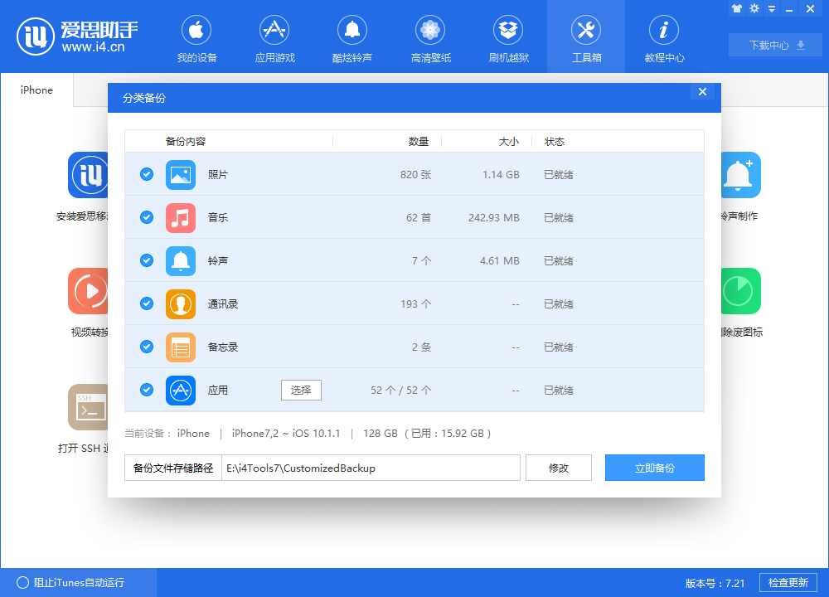Click 选择 to pick apps for backup

[x=301, y=390]
